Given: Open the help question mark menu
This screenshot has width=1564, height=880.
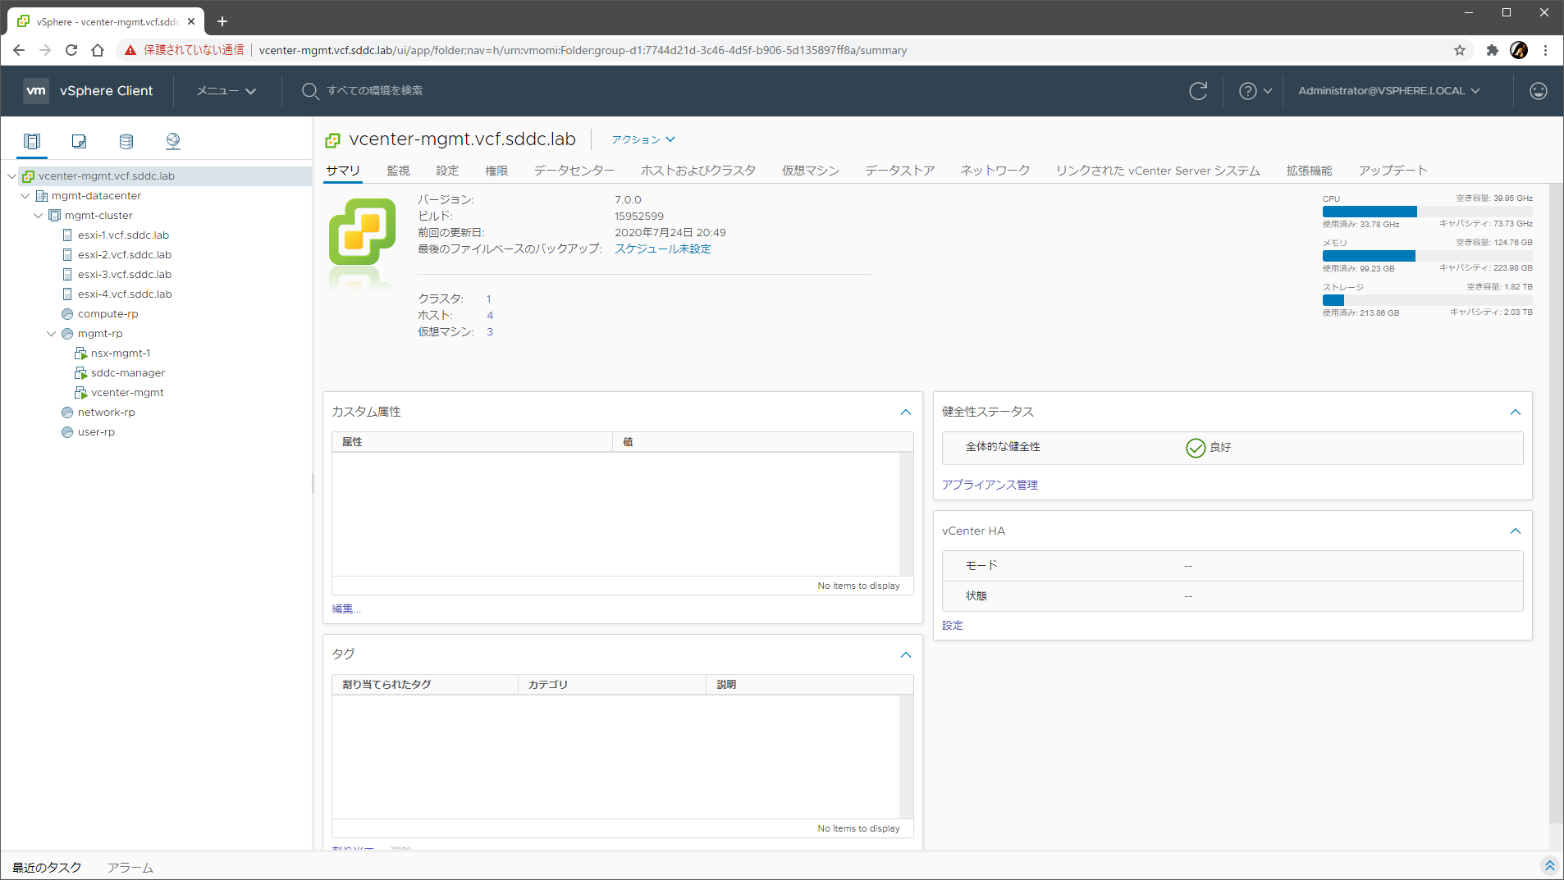Looking at the screenshot, I should pyautogui.click(x=1255, y=91).
